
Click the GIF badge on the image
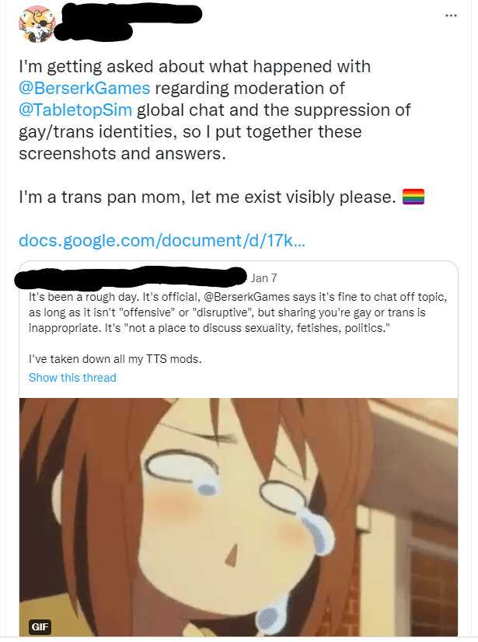click(39, 626)
